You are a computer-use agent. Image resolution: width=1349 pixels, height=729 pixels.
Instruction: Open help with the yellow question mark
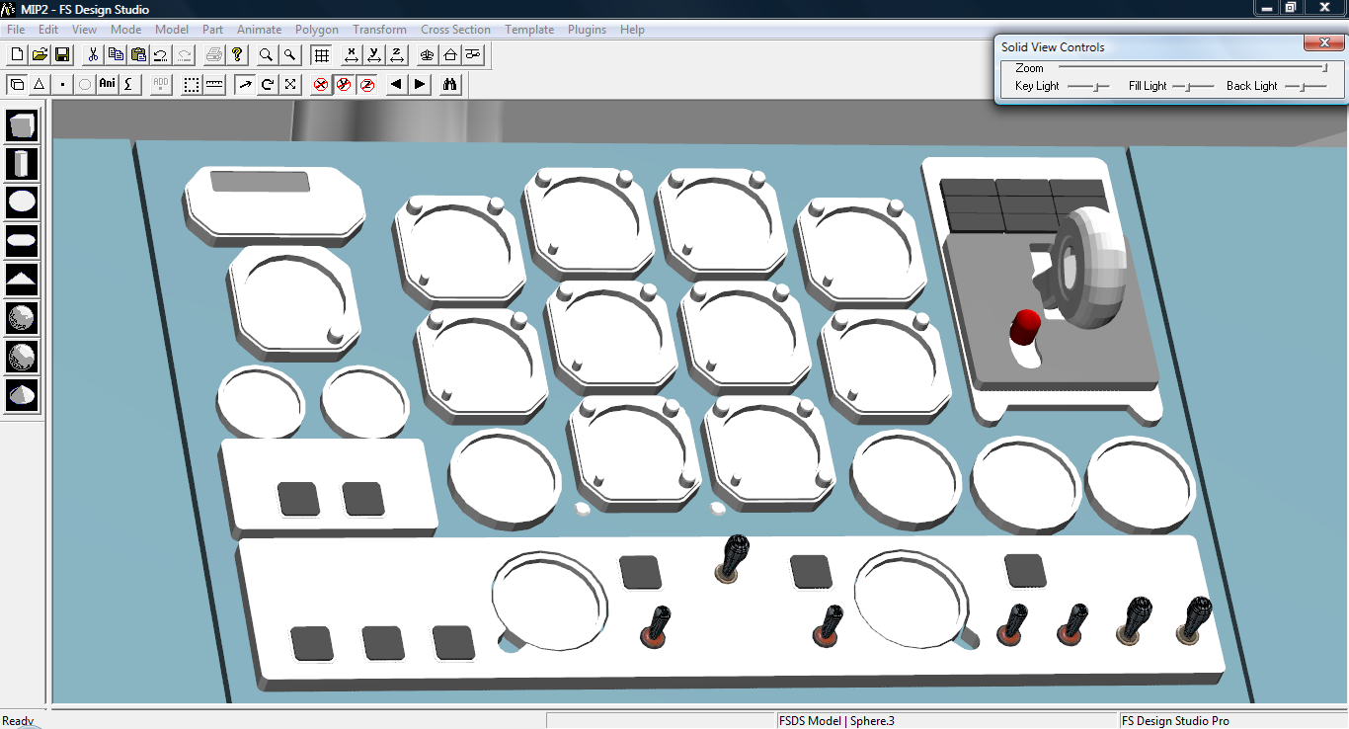click(237, 54)
